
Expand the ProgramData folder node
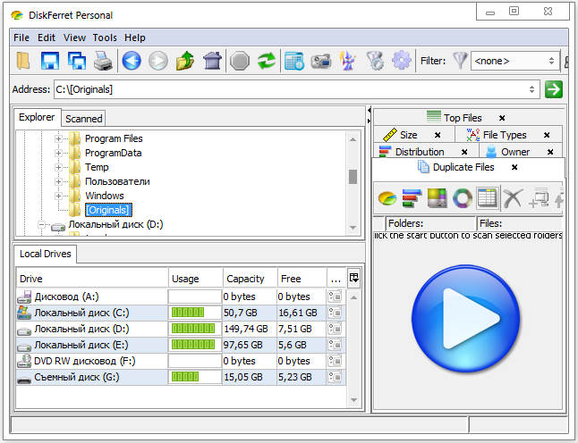(x=58, y=153)
